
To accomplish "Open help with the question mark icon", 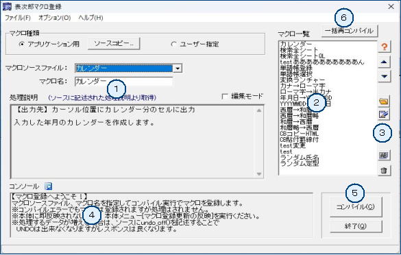I will point(384,47).
